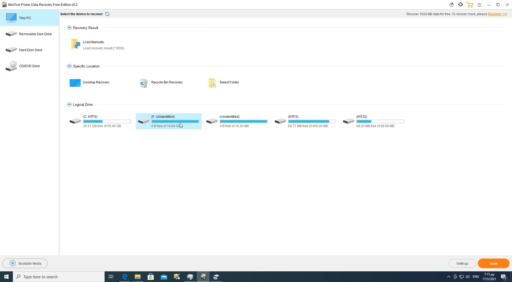Click the Load Manually folder icon
The width and height of the screenshot is (512, 282).
pos(75,44)
